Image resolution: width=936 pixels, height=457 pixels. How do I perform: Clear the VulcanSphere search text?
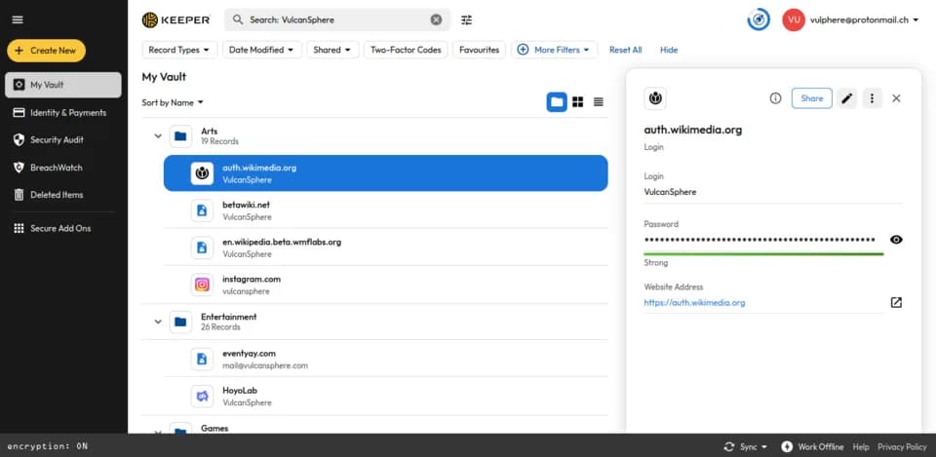437,19
